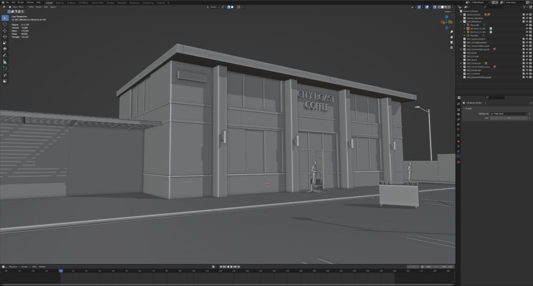Click the viewport pan hand gizmo
533x286 pixels.
coord(451,37)
